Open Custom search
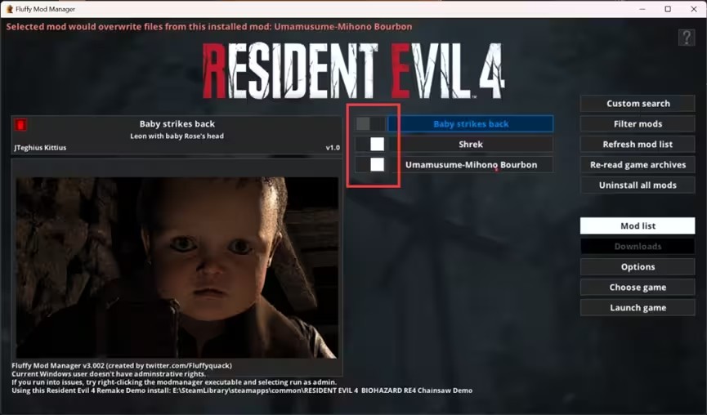 coord(638,104)
